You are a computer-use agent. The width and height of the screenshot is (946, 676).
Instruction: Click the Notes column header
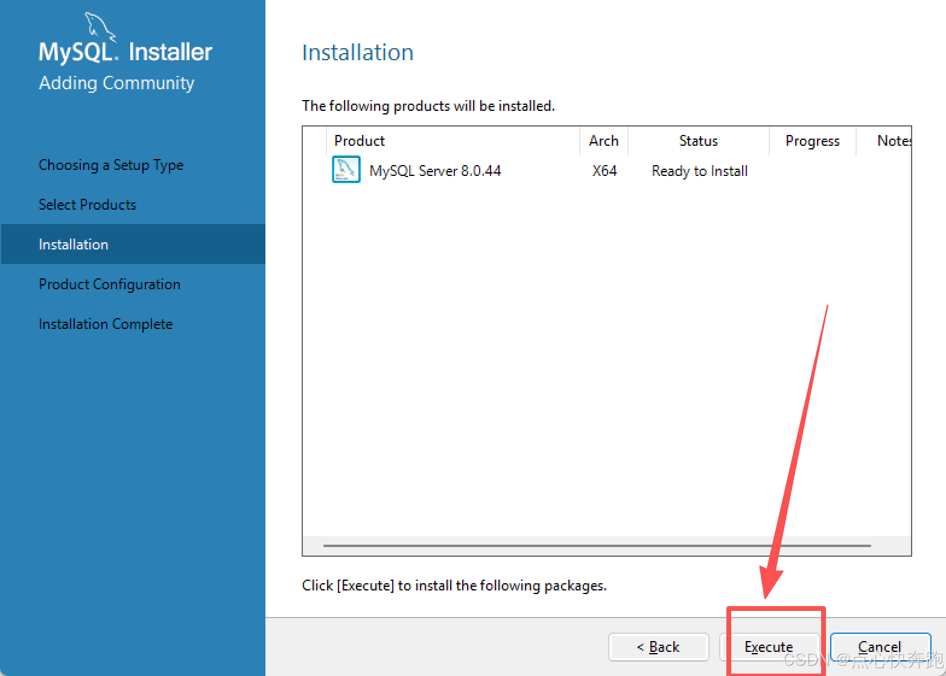click(x=884, y=141)
